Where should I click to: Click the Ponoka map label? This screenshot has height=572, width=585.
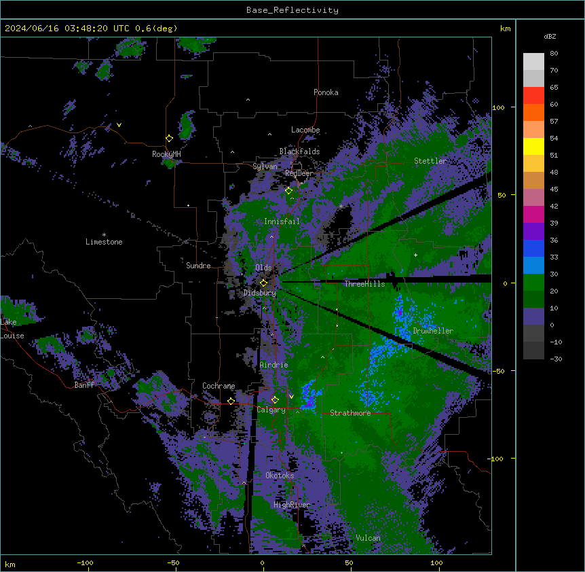(x=326, y=92)
